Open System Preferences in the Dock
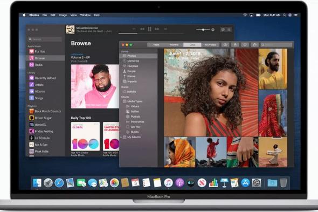Screen dimensions: 318x212 click(257, 183)
